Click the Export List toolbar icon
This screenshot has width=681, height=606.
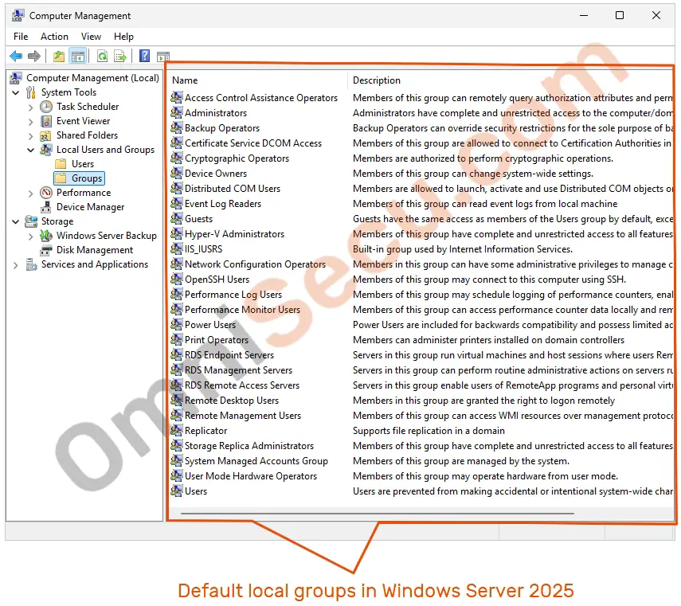point(119,56)
